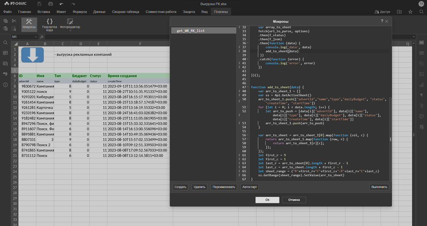Image resolution: width=427 pixels, height=226 pixels.
Task: Open the Макросы plugin button
Action: tap(29, 24)
